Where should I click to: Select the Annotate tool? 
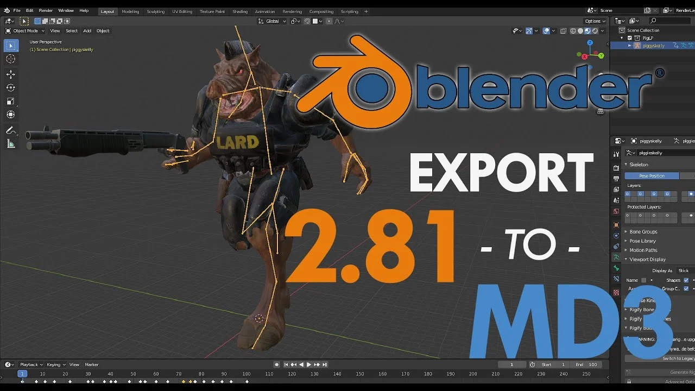(10, 130)
